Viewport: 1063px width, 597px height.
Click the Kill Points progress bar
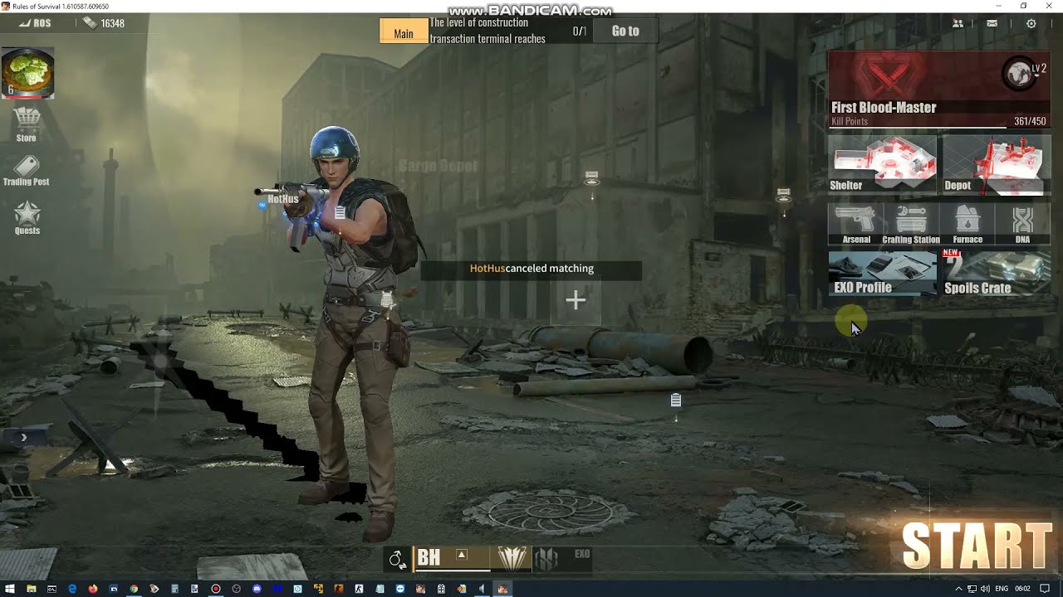[939, 128]
